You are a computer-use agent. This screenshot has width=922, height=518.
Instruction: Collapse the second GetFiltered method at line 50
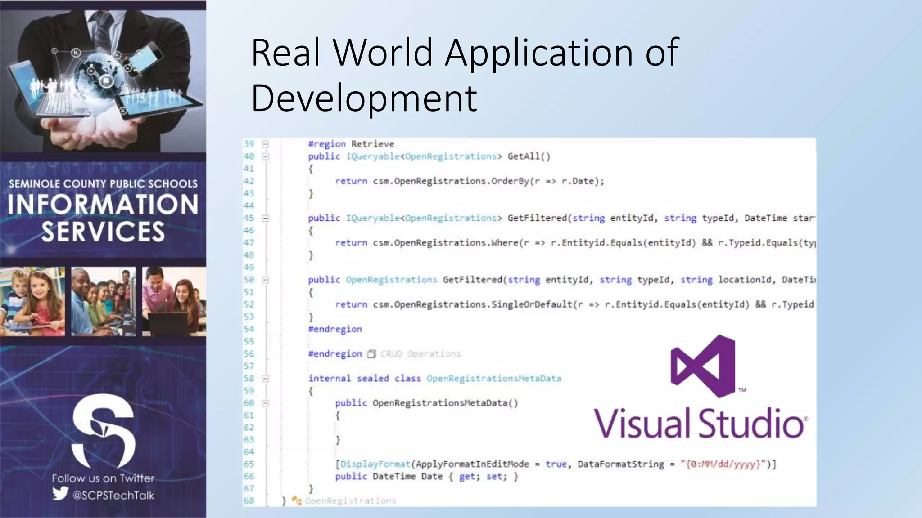(265, 280)
